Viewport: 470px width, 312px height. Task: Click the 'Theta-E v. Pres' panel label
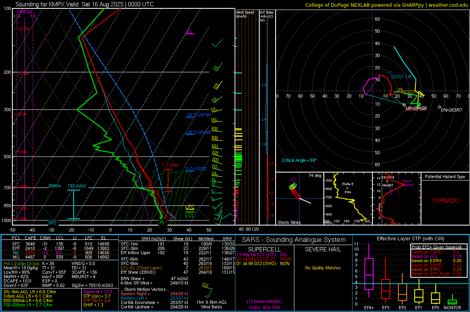click(x=348, y=188)
